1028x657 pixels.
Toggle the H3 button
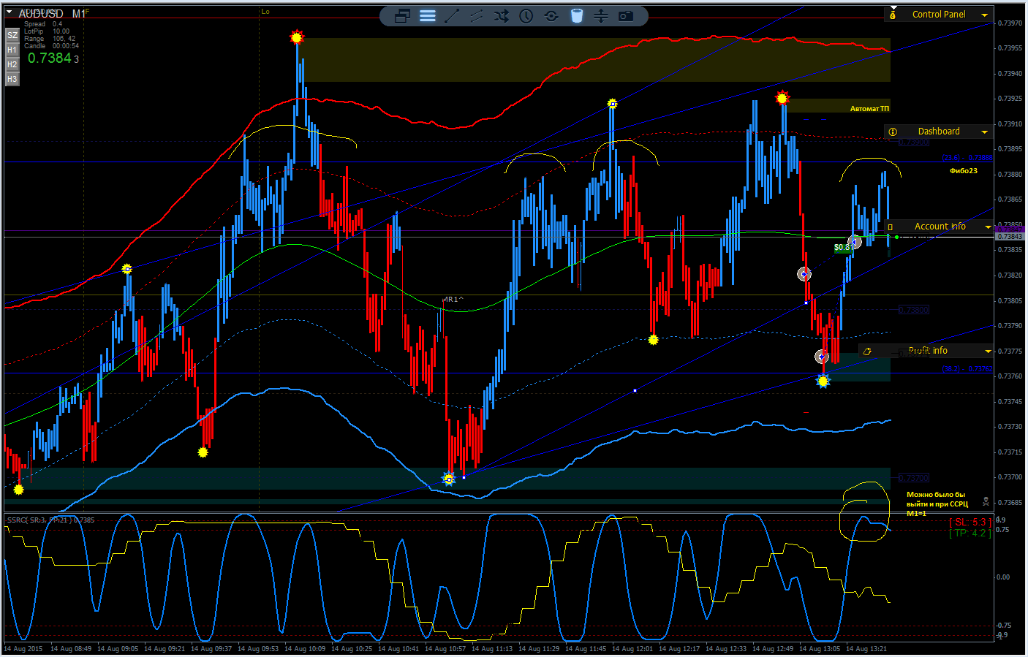click(x=12, y=79)
